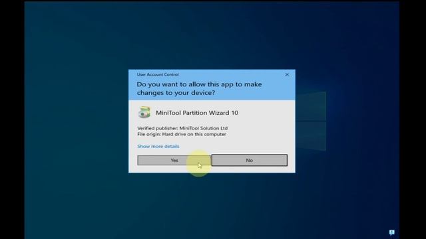Click the MiniTool Partition Wizard app icon
The height and width of the screenshot is (239, 426).
pyautogui.click(x=144, y=112)
